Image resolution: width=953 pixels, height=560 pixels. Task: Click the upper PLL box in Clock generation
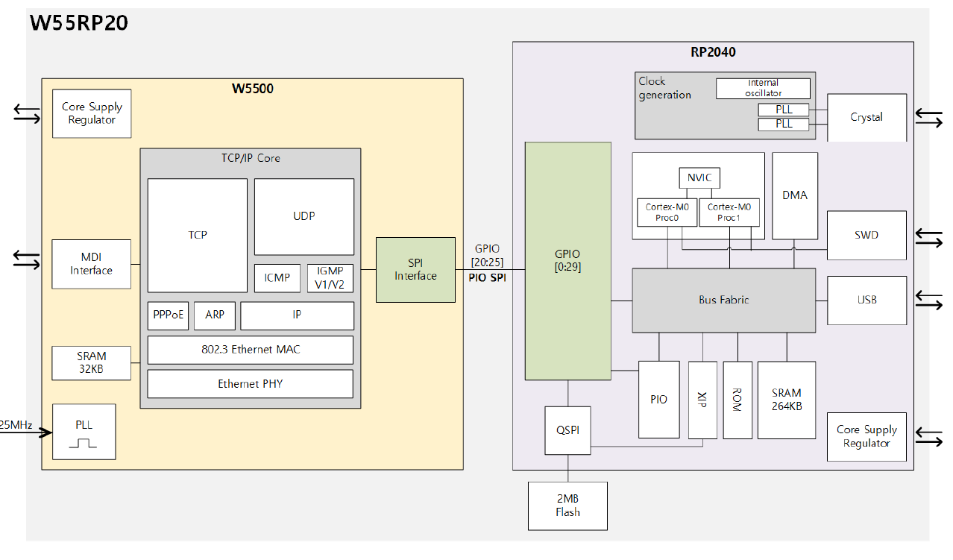pos(784,110)
